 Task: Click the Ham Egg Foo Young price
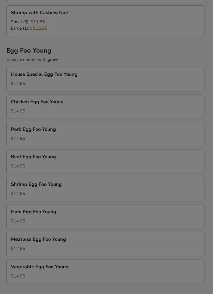point(18,221)
